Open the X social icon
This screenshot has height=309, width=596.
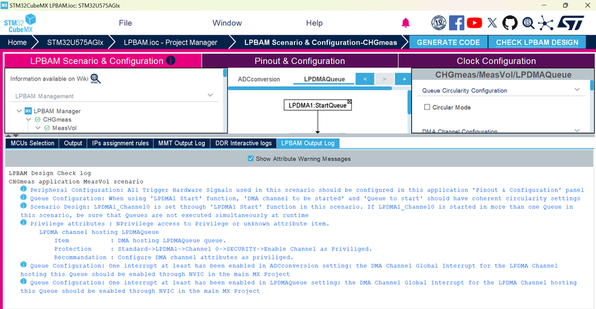click(x=492, y=23)
